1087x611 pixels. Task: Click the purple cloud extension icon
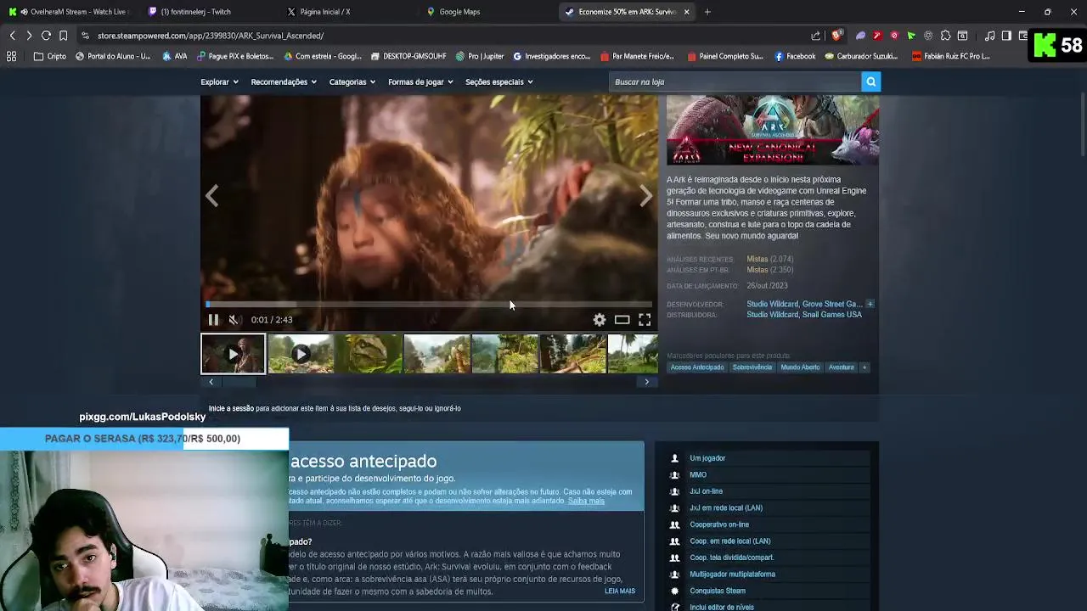860,36
